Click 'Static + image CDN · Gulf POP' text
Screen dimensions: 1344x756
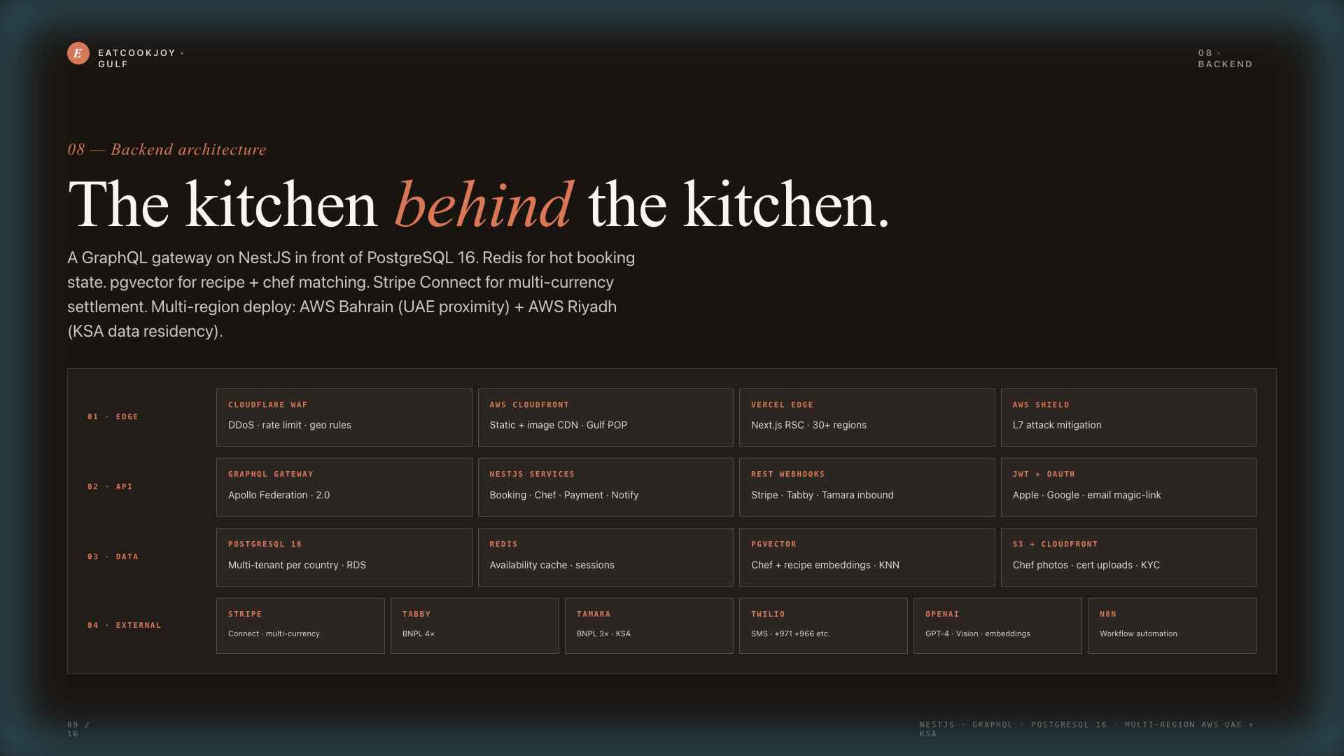559,426
